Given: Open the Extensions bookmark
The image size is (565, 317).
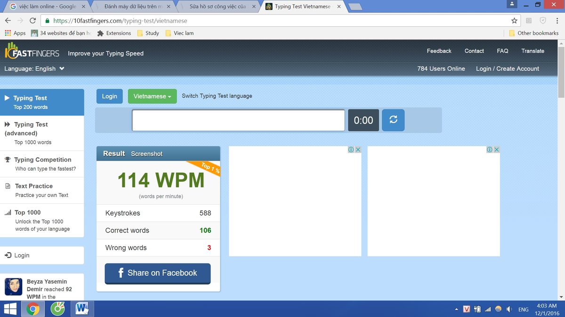Looking at the screenshot, I should 114,33.
